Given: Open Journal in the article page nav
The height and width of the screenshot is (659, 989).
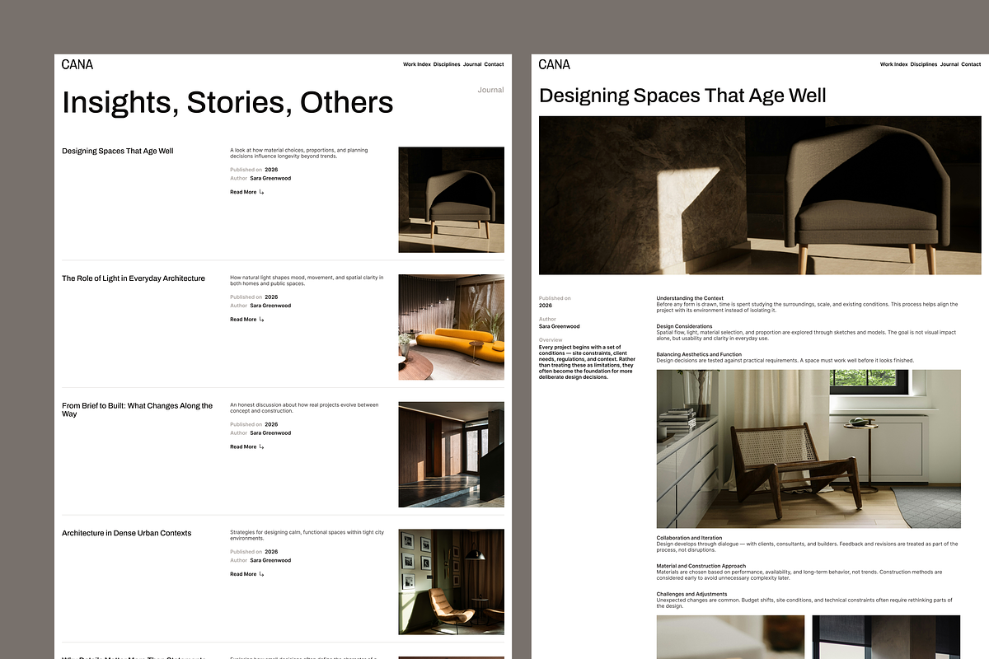Looking at the screenshot, I should (x=949, y=64).
